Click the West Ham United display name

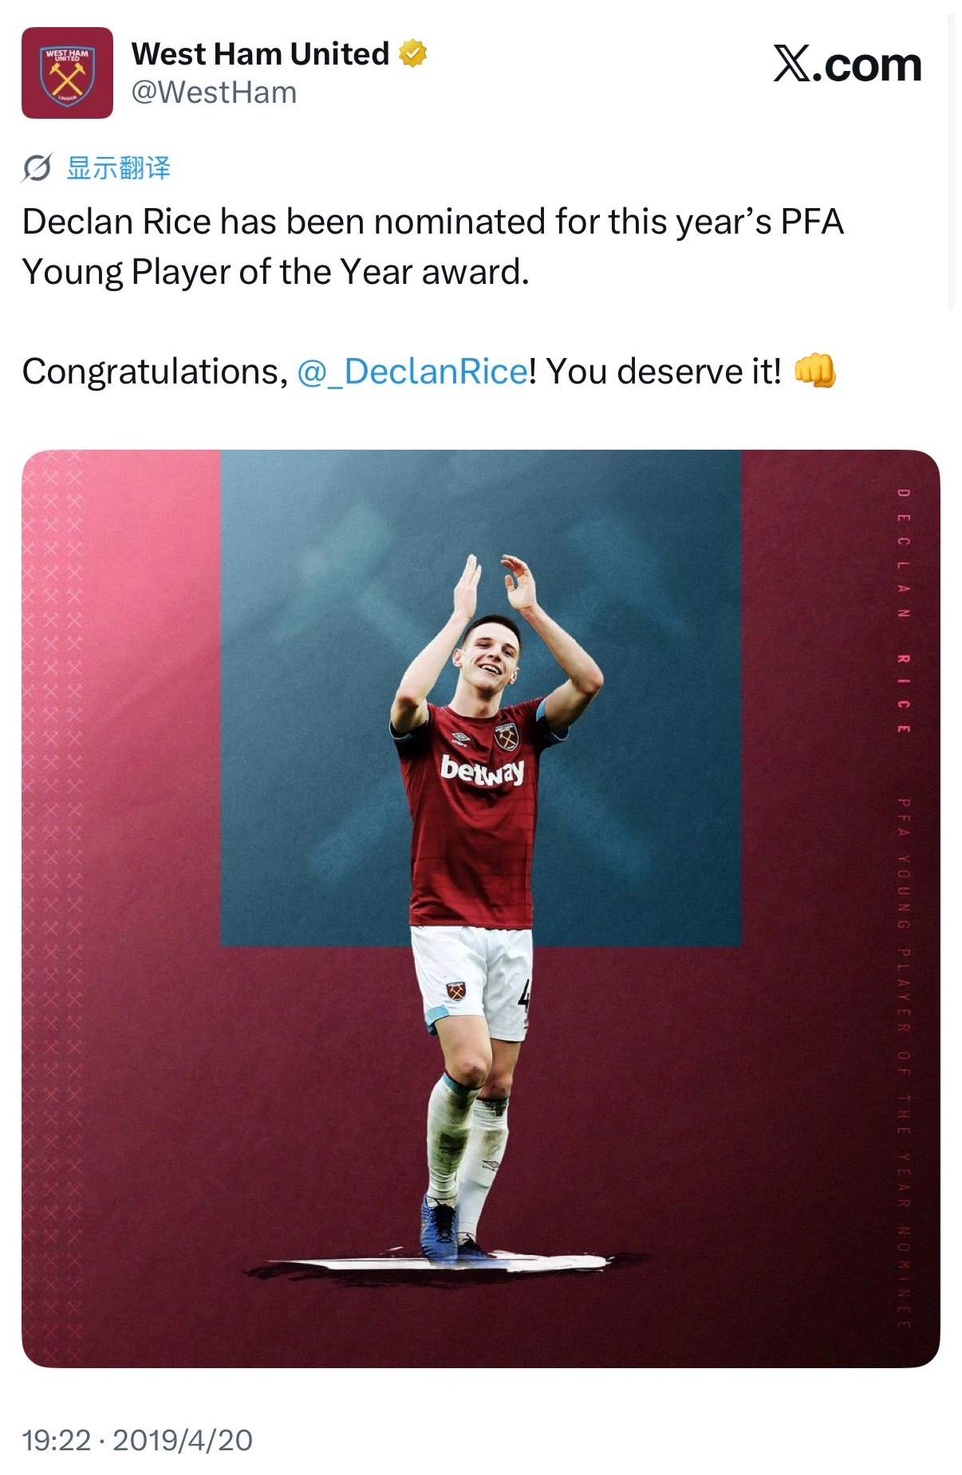[260, 54]
